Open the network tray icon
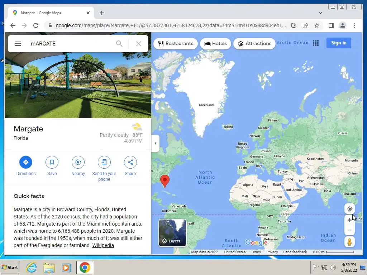 coord(324,267)
